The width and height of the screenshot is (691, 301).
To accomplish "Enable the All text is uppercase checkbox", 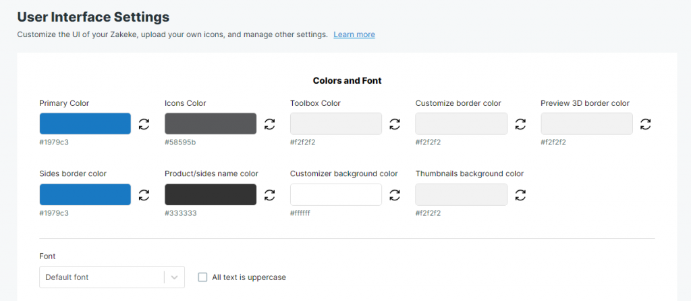I will coord(202,277).
